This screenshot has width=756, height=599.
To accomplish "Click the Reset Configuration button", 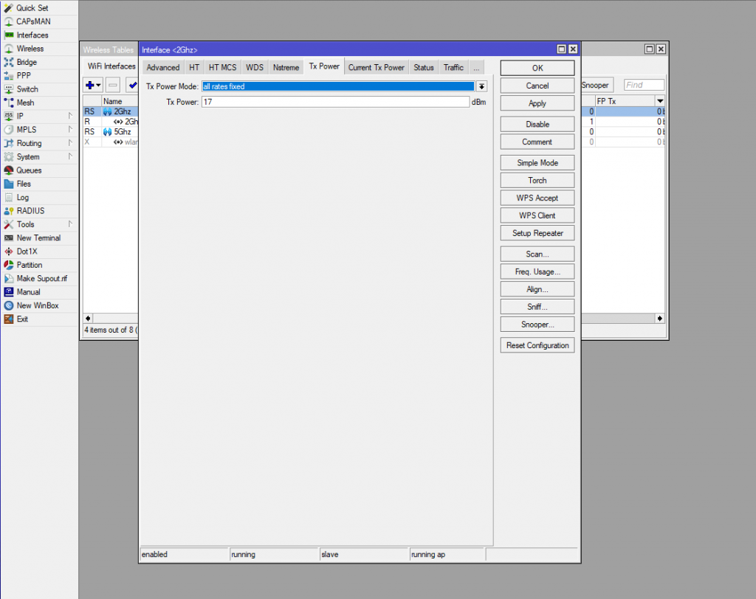I will (537, 345).
